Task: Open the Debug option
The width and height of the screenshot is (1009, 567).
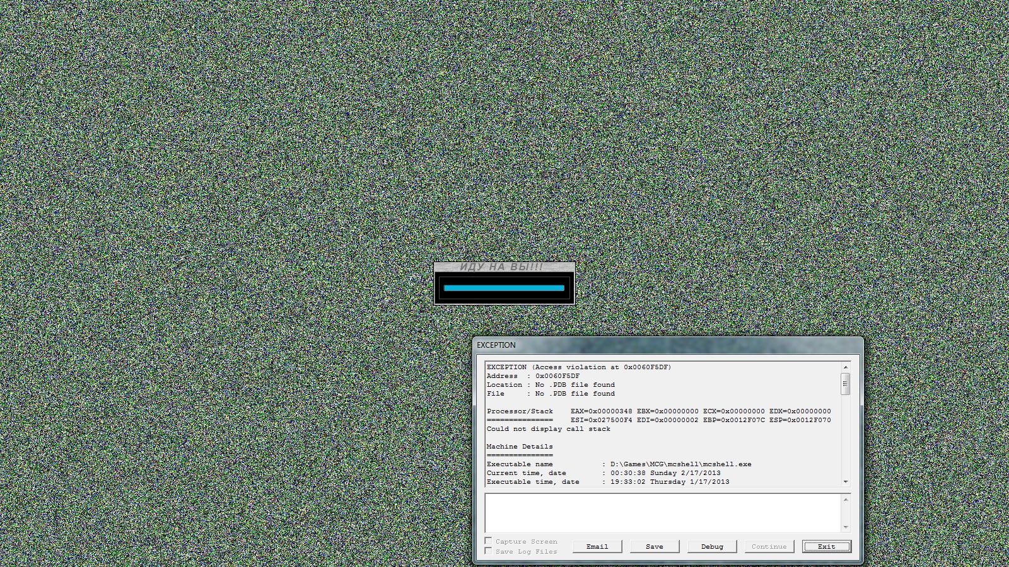Action: pyautogui.click(x=712, y=546)
